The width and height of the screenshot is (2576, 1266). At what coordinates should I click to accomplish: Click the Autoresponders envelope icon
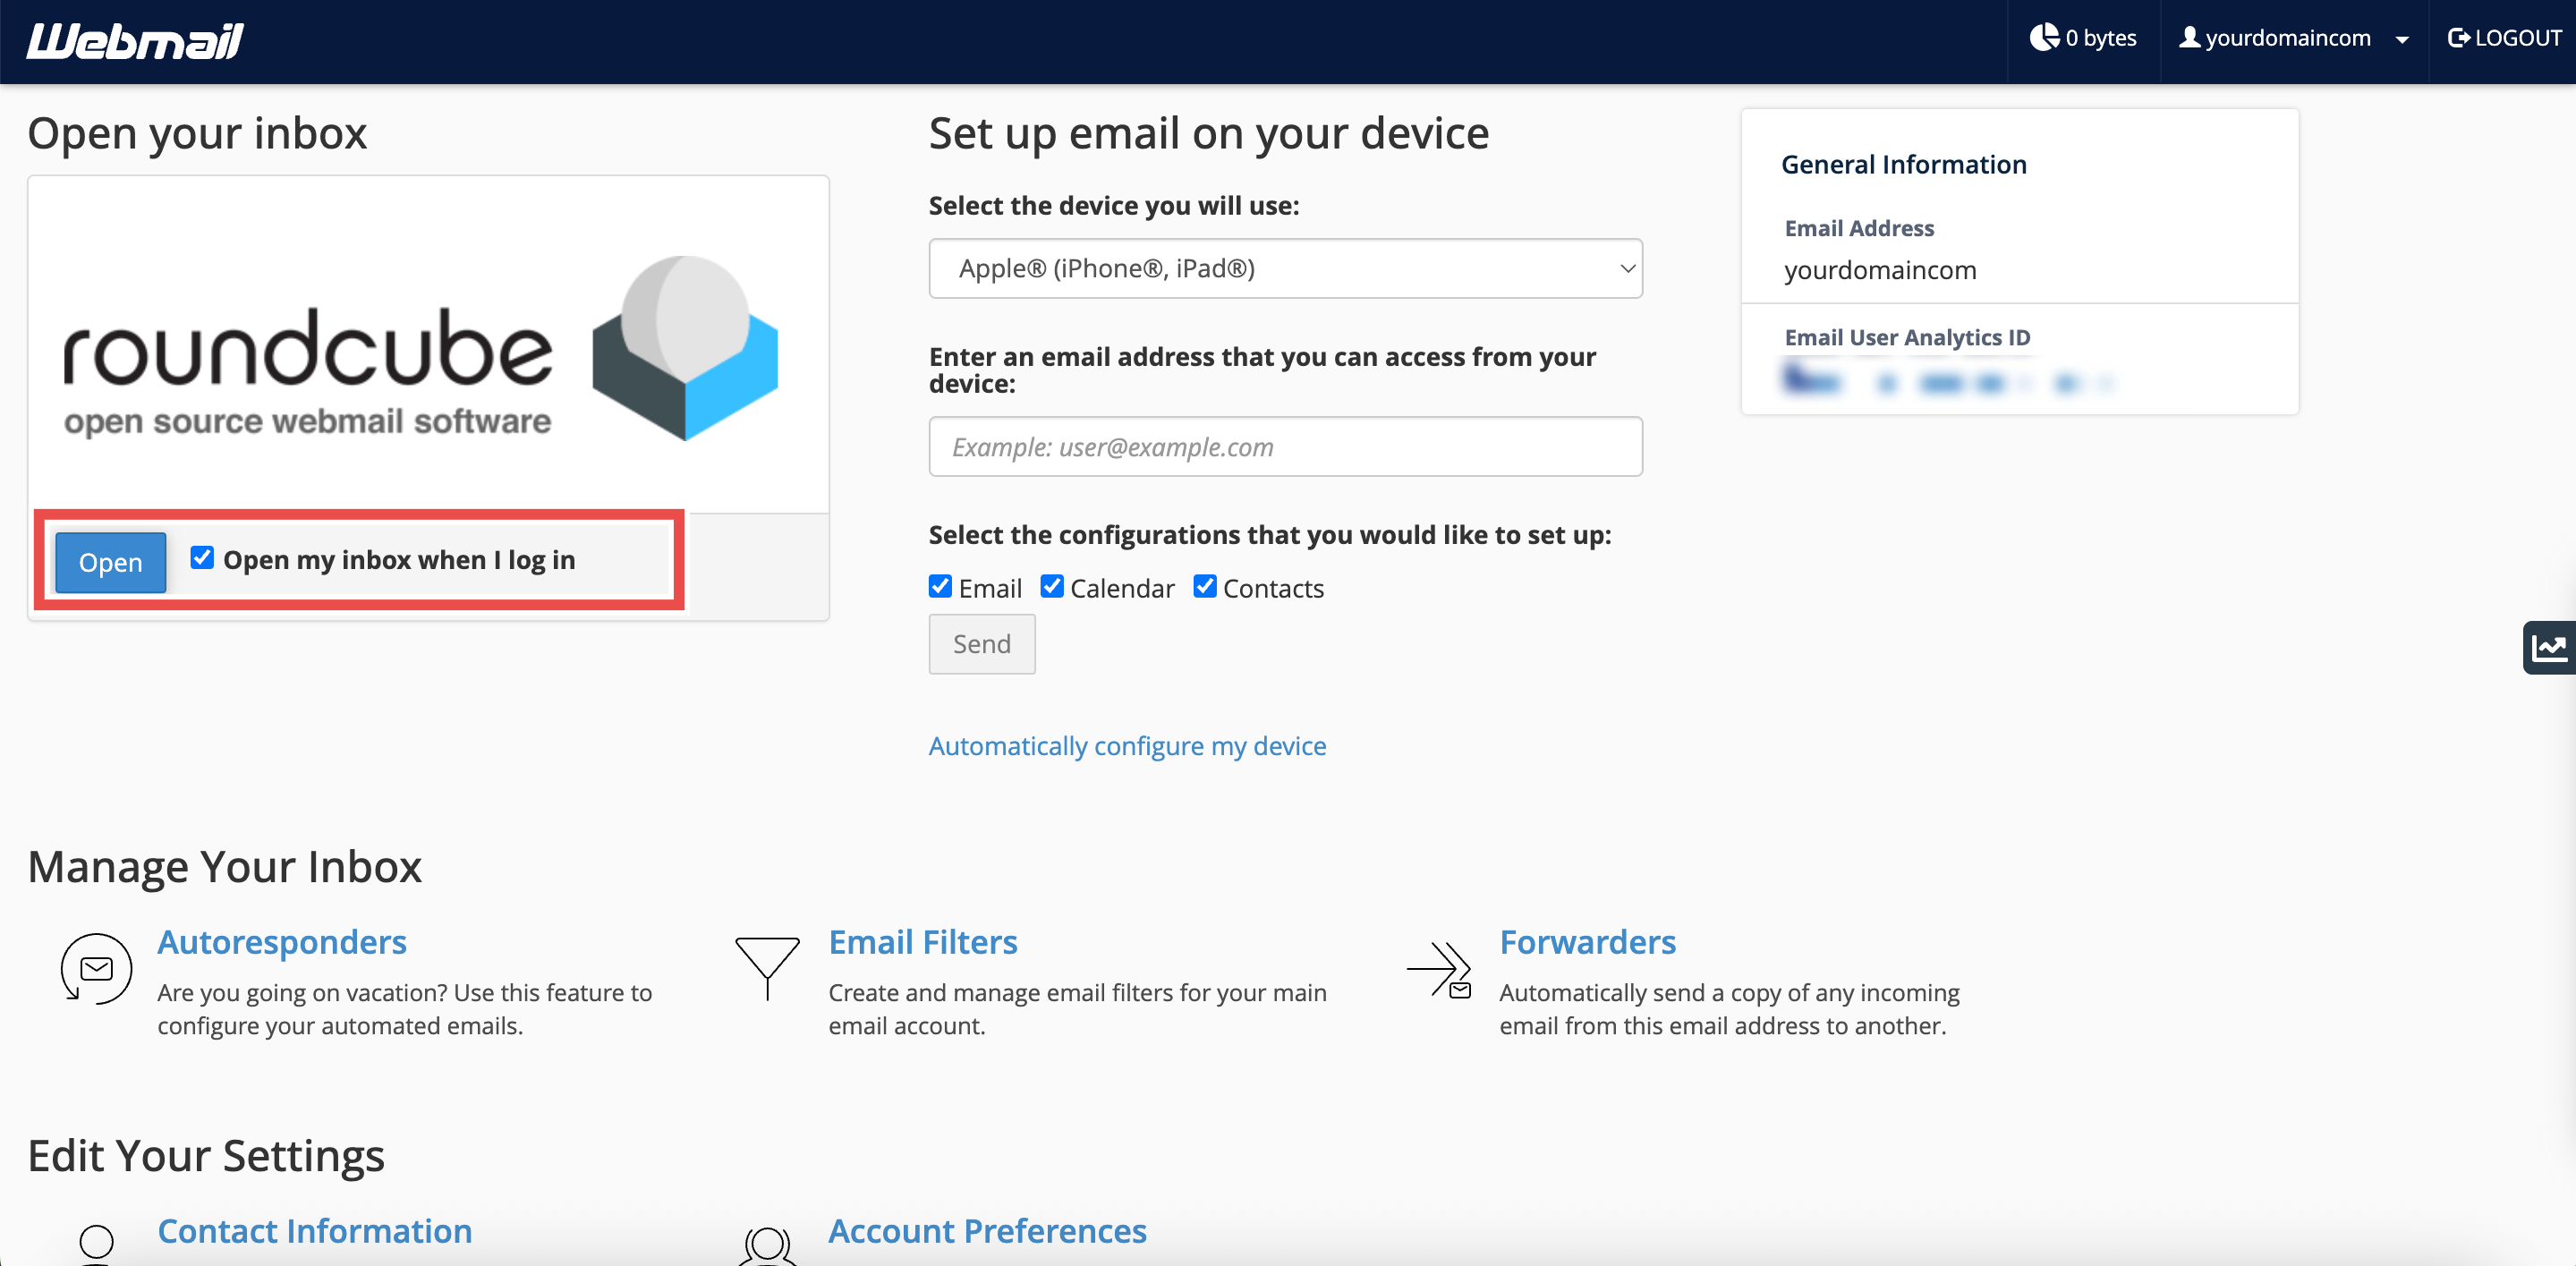[x=96, y=968]
